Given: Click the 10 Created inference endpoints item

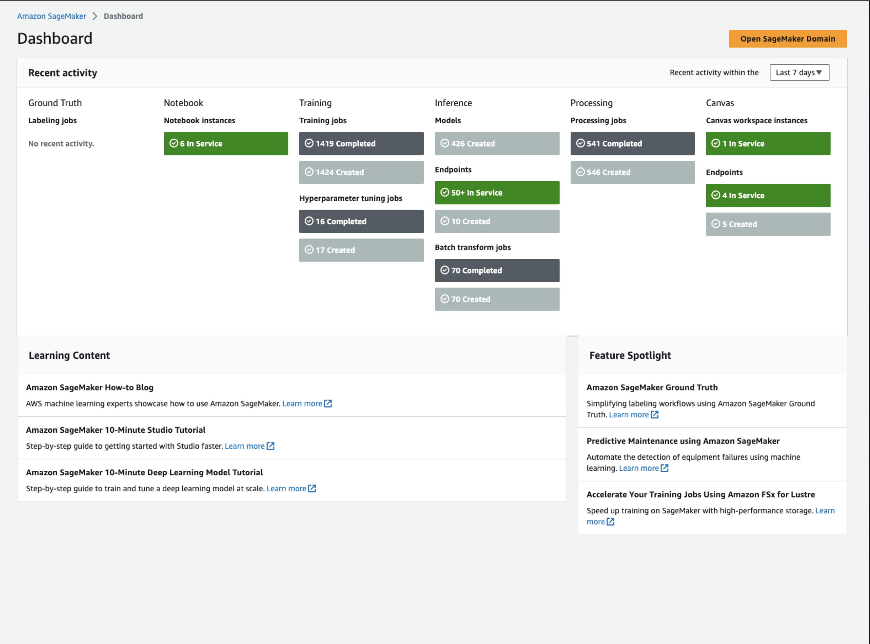Looking at the screenshot, I should pyautogui.click(x=497, y=221).
